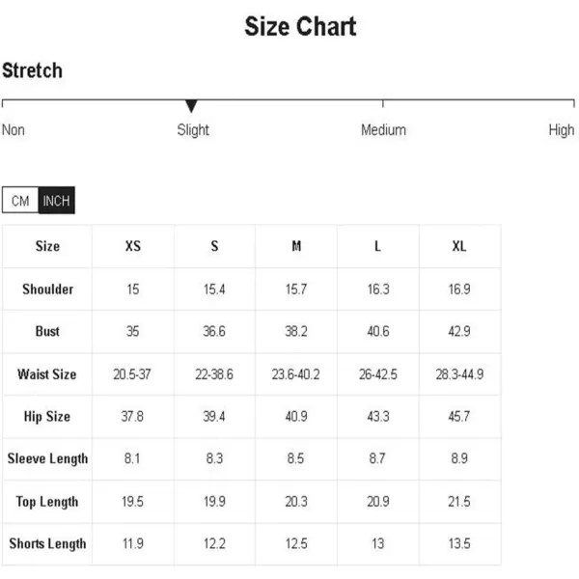Select the 13 shorts length for L
Screen dimensions: 579x579
point(377,543)
